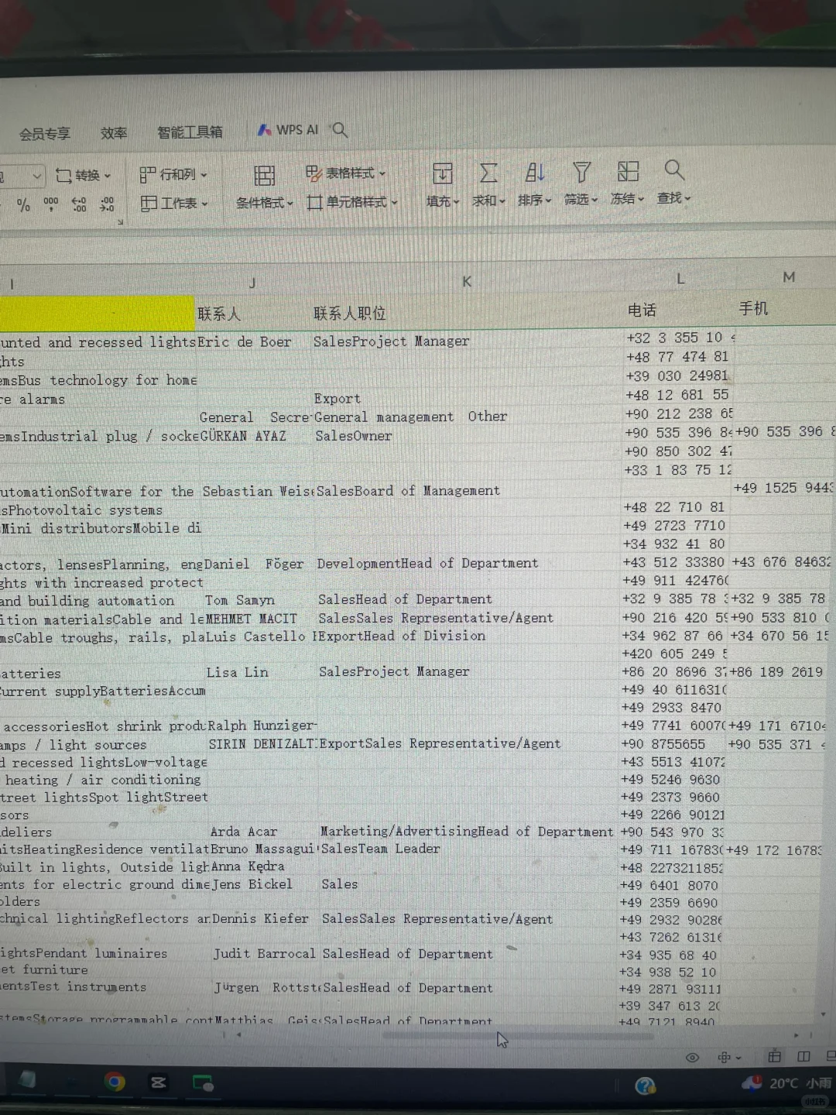The image size is (836, 1115).
Task: Open Chrome from the taskbar
Action: (115, 1082)
